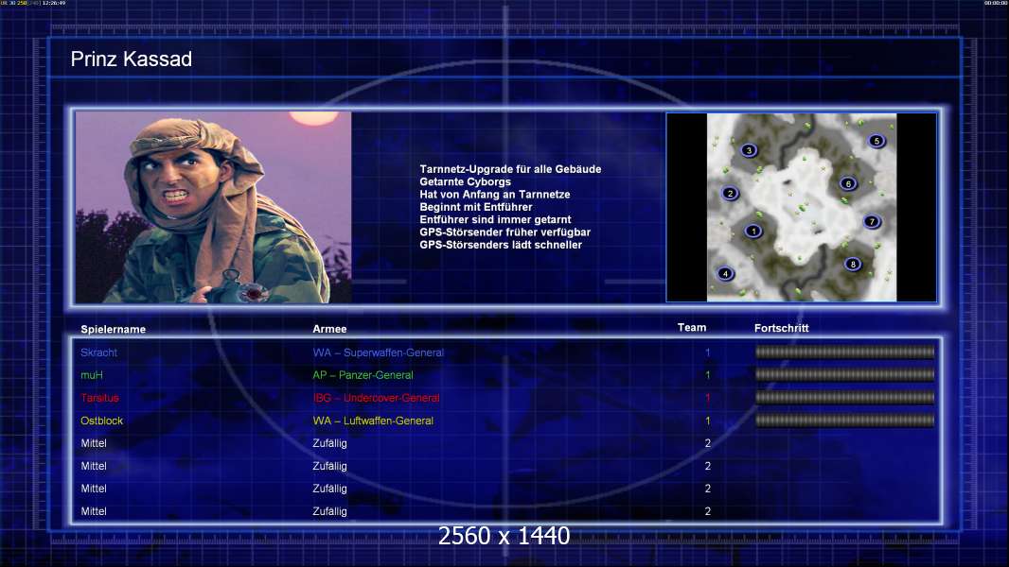The image size is (1009, 567).
Task: Click the Armee column header
Action: coord(329,329)
